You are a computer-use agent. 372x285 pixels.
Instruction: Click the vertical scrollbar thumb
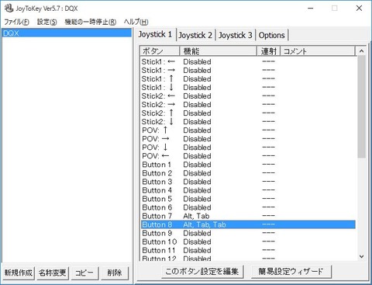tap(361, 106)
